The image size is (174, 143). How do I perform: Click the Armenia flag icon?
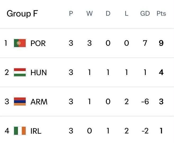point(20,102)
